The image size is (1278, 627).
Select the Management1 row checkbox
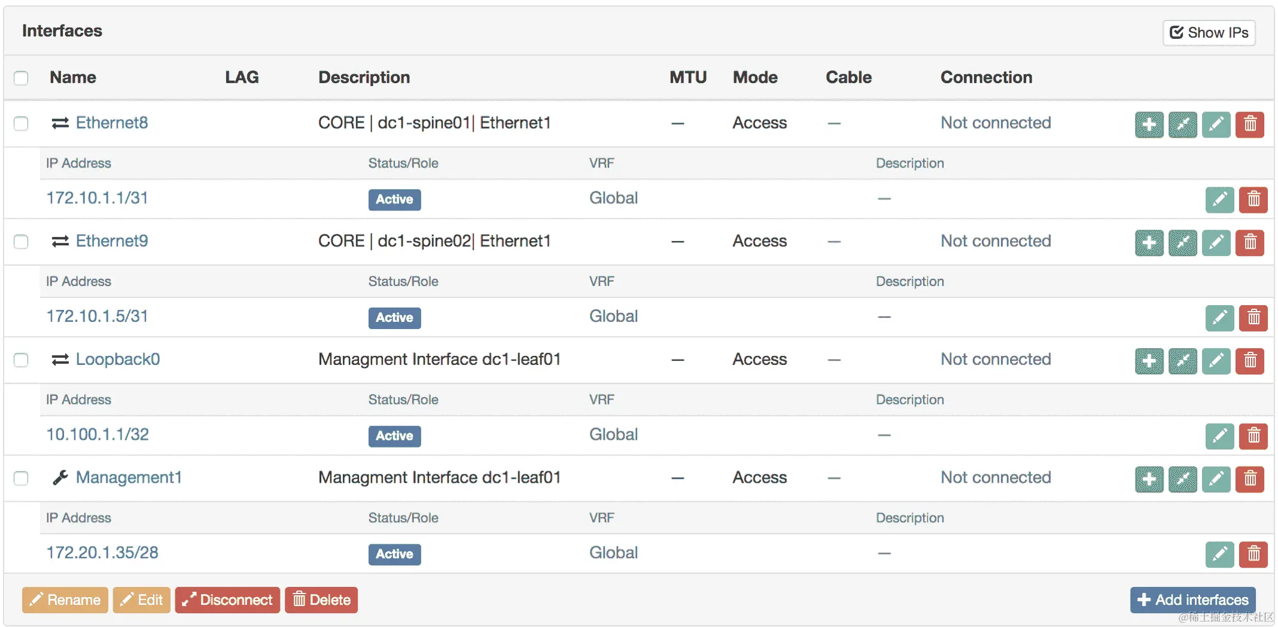point(21,478)
